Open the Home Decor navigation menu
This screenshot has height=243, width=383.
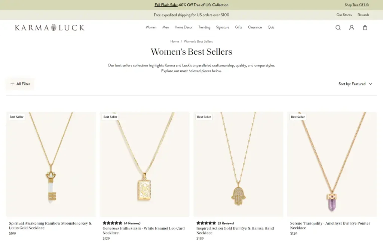pos(183,27)
